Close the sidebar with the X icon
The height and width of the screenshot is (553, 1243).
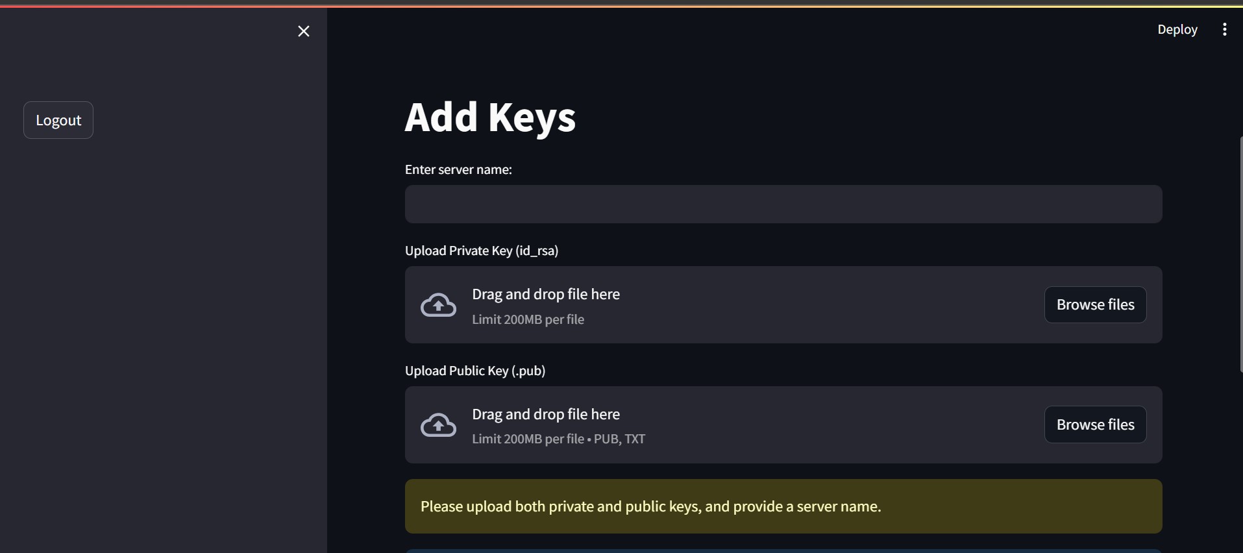coord(303,31)
